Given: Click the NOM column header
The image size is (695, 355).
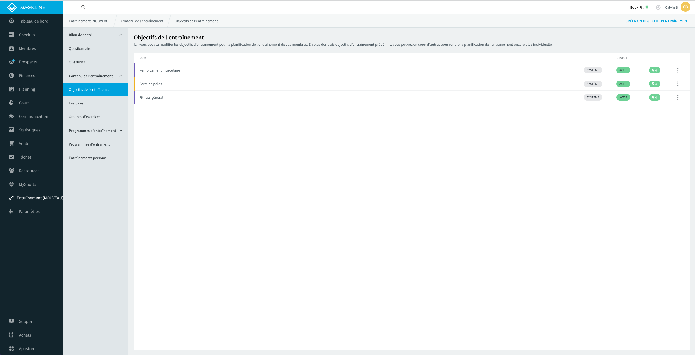Looking at the screenshot, I should [143, 58].
